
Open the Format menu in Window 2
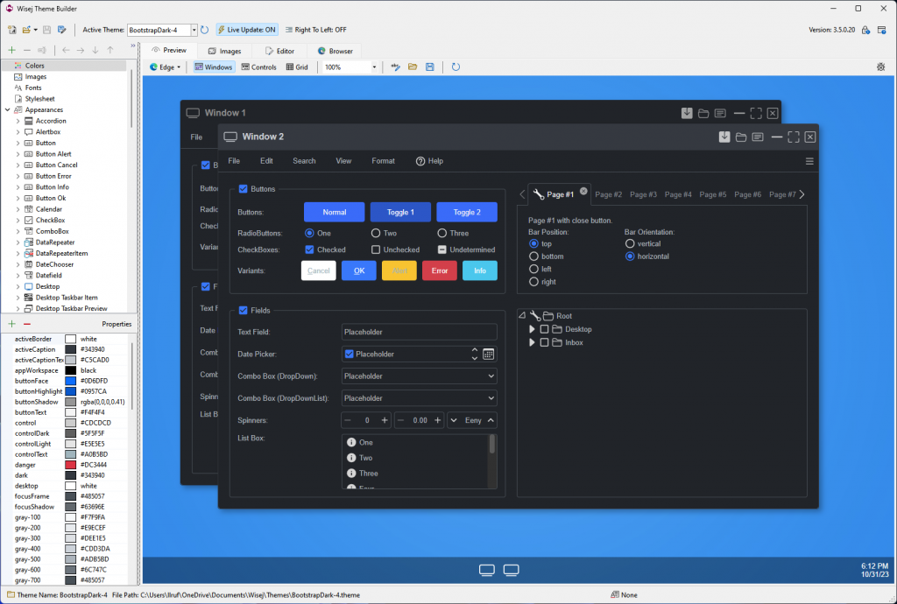coord(383,161)
